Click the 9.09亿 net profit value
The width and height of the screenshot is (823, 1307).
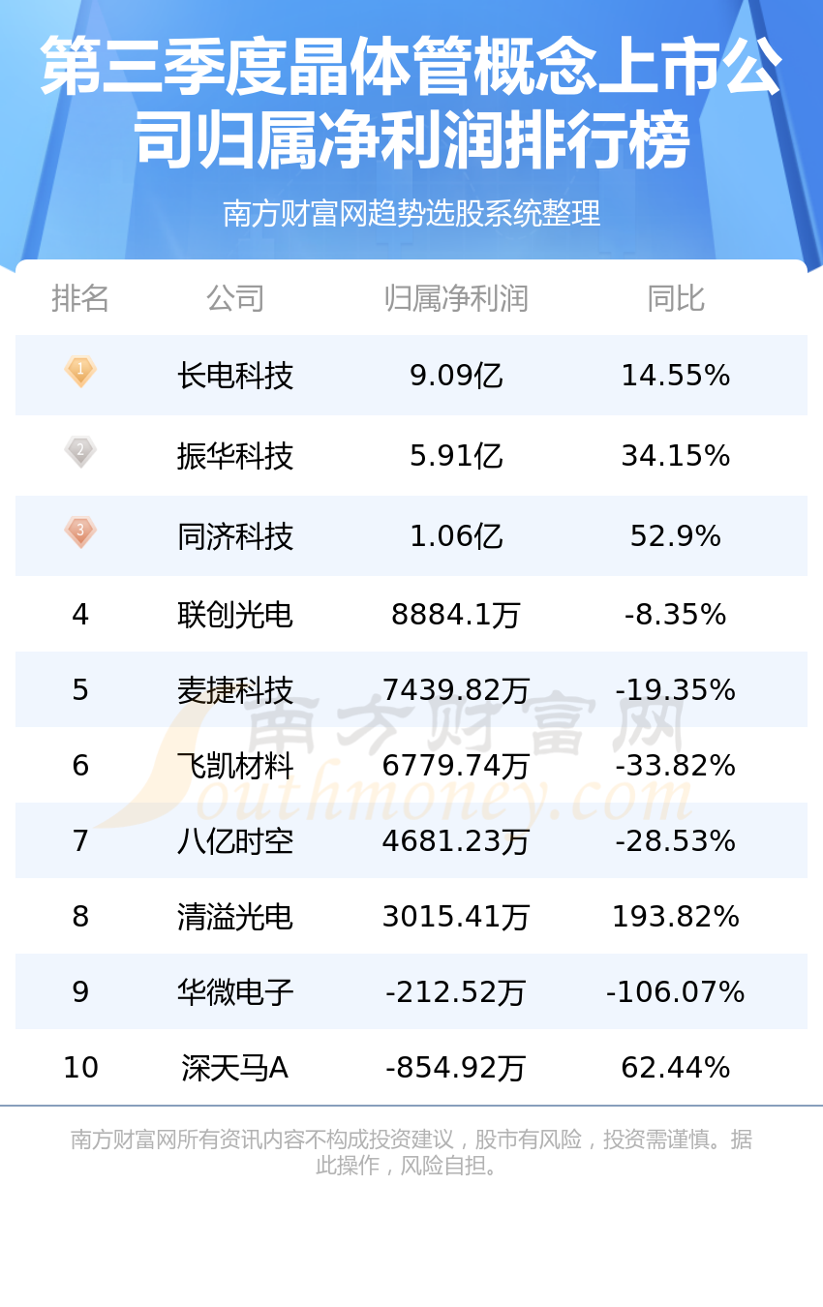tap(456, 376)
